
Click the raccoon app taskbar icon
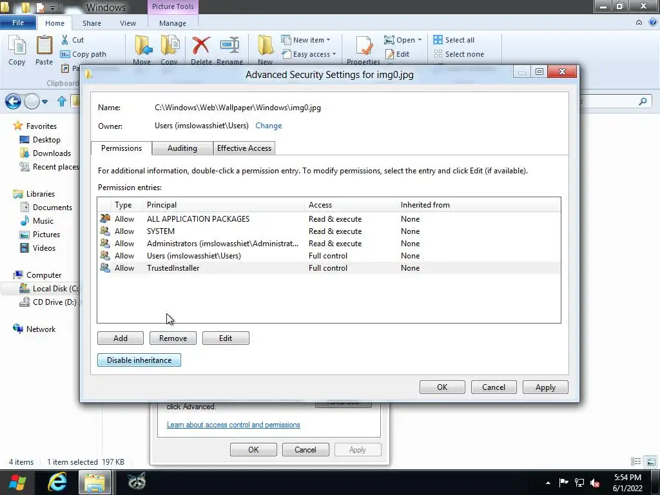point(137,481)
